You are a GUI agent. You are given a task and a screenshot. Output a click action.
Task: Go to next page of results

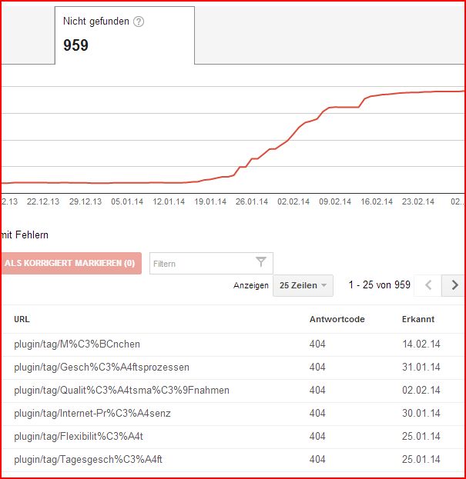(x=454, y=285)
